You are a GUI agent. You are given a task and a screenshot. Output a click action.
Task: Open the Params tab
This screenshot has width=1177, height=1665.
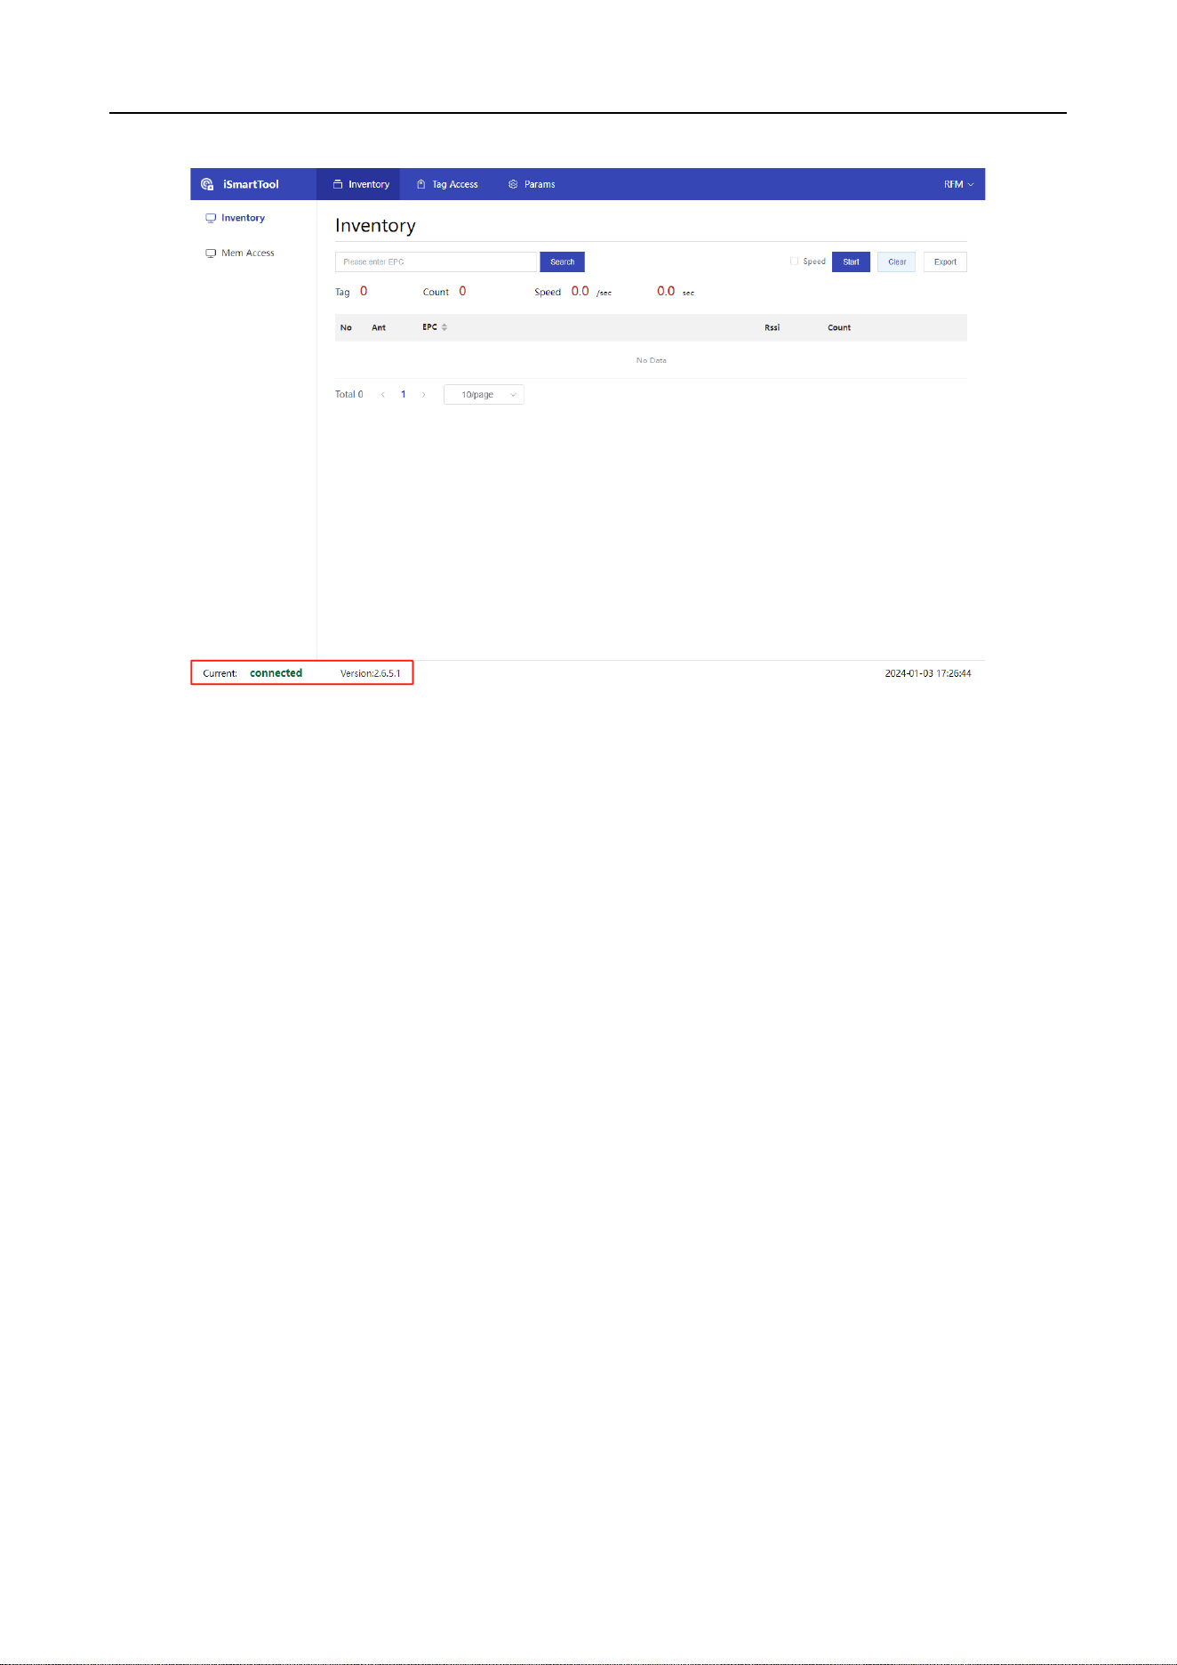coord(532,184)
